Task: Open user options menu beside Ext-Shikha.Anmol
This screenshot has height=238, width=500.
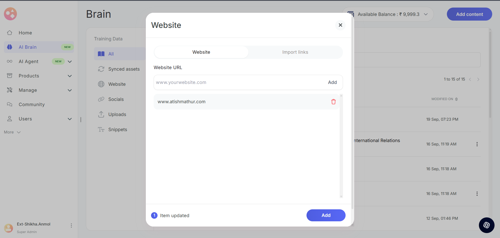Action: click(71, 225)
